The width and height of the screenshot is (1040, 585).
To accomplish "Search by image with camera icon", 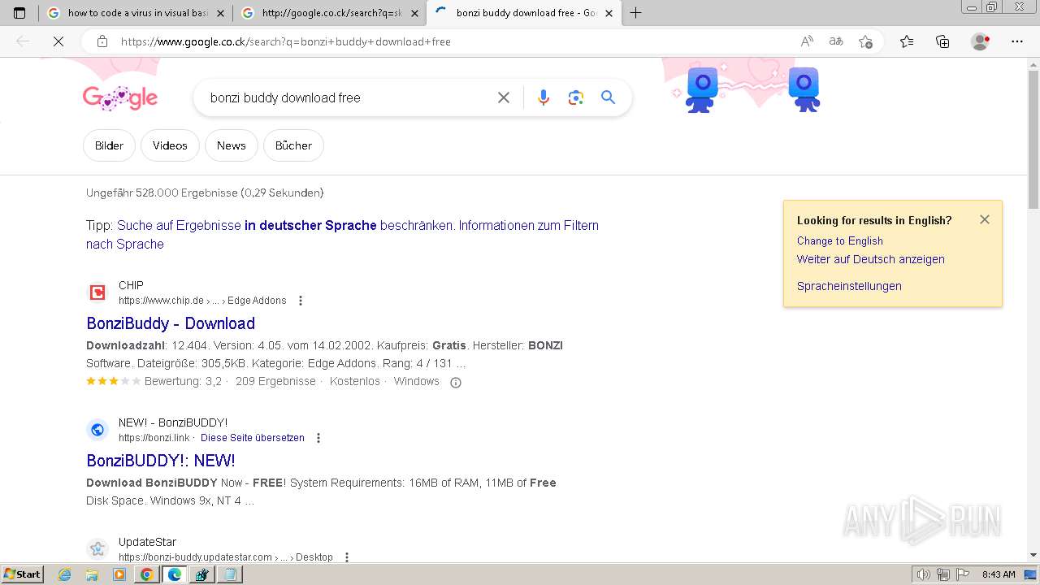I will [x=576, y=97].
